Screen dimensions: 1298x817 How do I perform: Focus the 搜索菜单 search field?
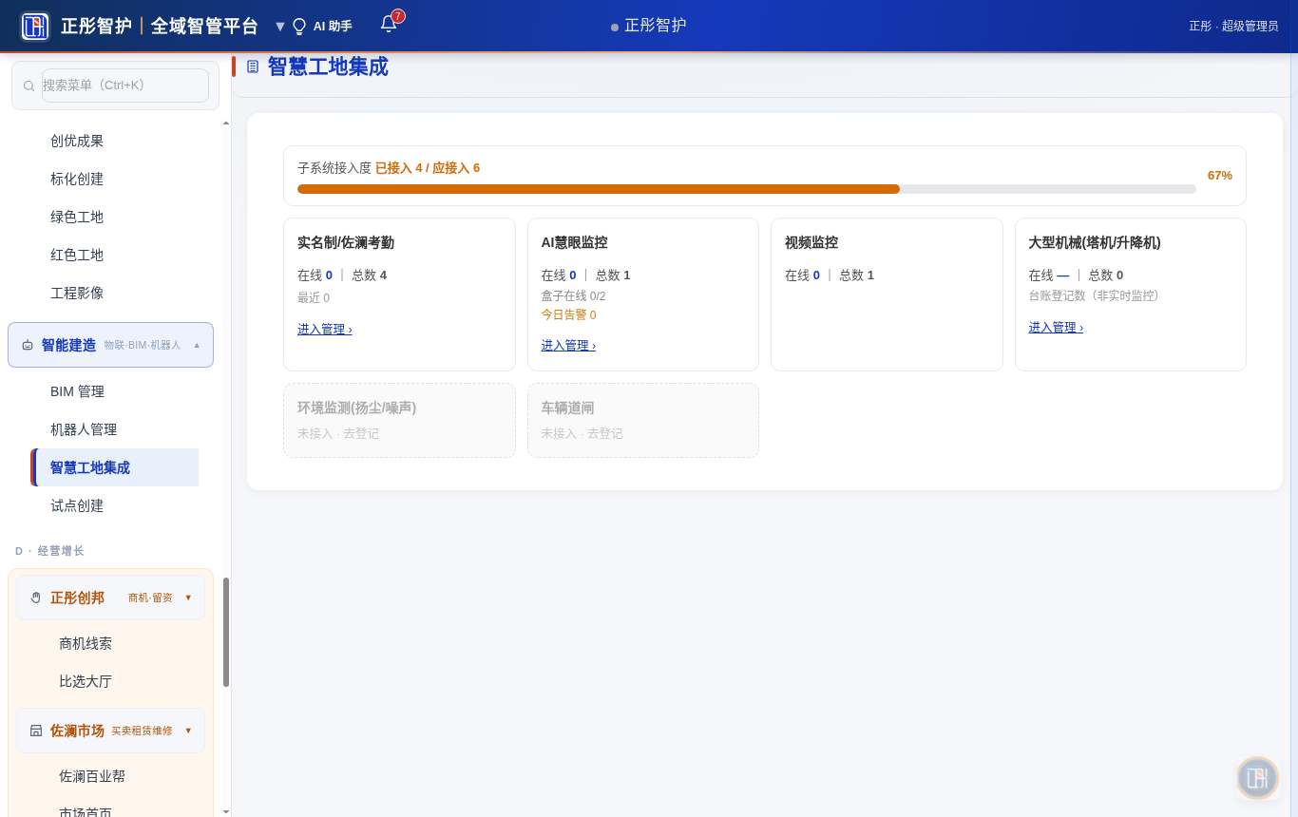[125, 85]
